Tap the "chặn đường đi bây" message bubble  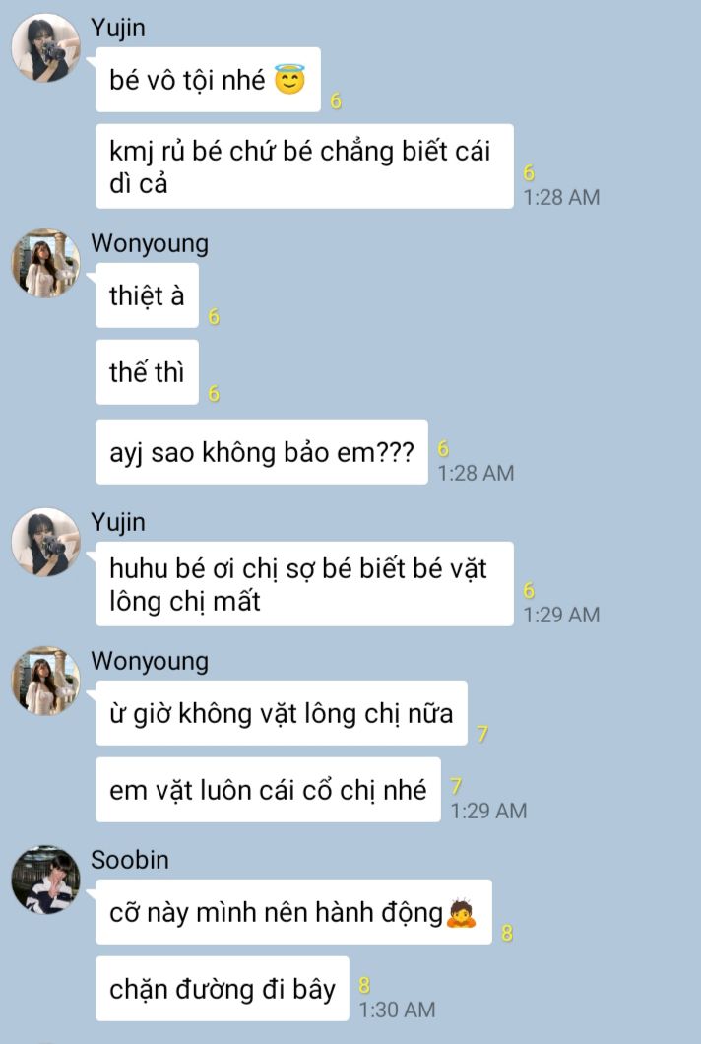[223, 989]
